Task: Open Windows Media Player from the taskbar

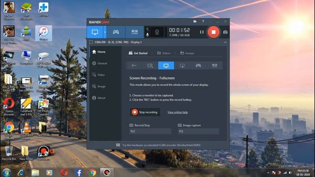Action: pyautogui.click(x=49, y=173)
